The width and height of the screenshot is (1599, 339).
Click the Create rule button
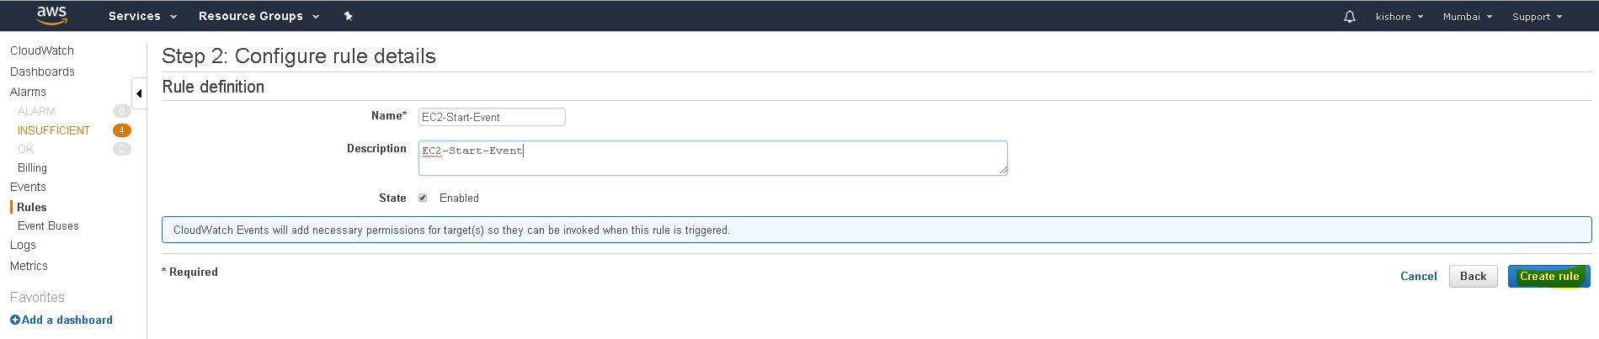click(1548, 276)
